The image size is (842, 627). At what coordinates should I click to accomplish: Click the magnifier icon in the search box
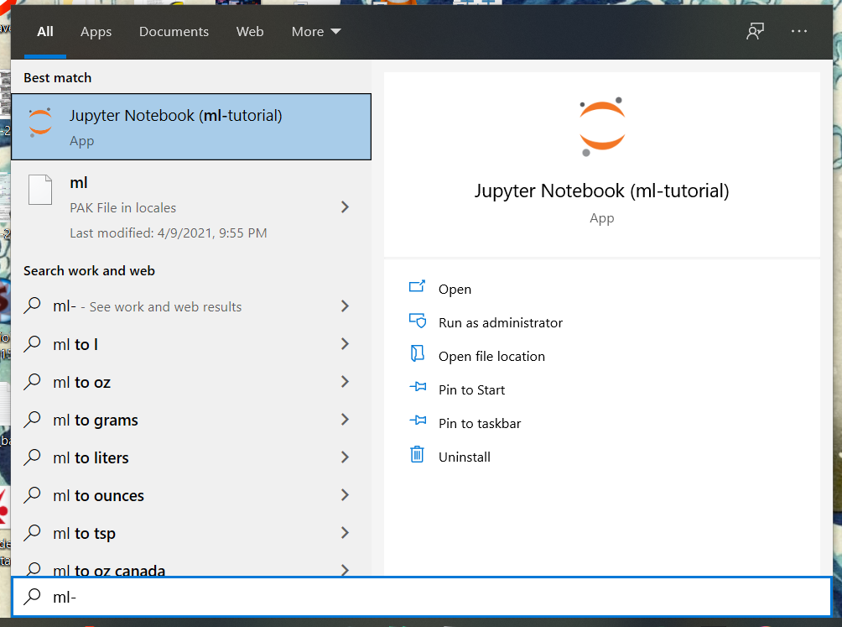[x=32, y=596]
